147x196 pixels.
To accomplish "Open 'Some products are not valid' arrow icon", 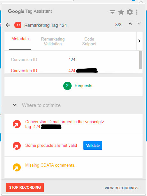I will 17,146.
